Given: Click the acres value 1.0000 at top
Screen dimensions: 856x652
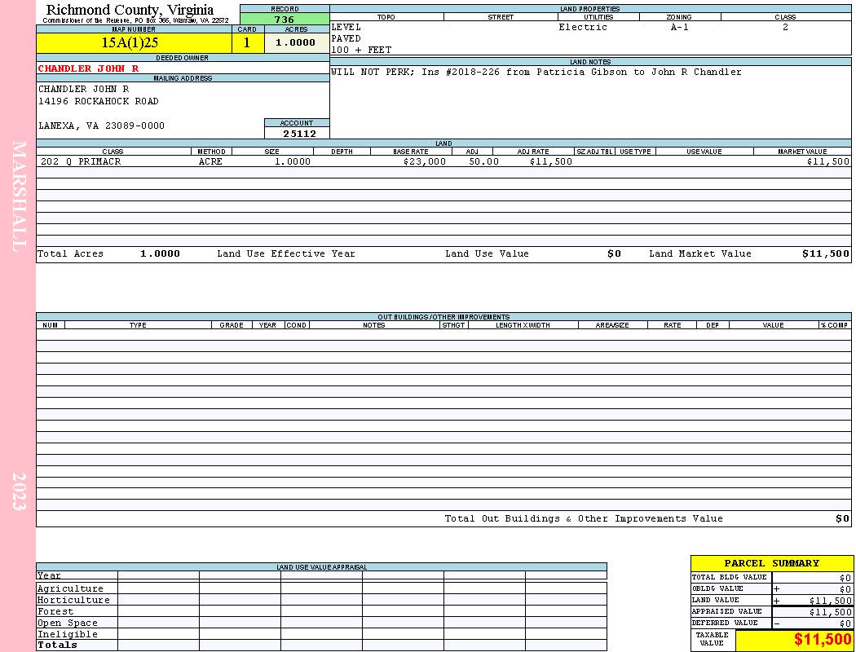Looking at the screenshot, I should click(295, 42).
